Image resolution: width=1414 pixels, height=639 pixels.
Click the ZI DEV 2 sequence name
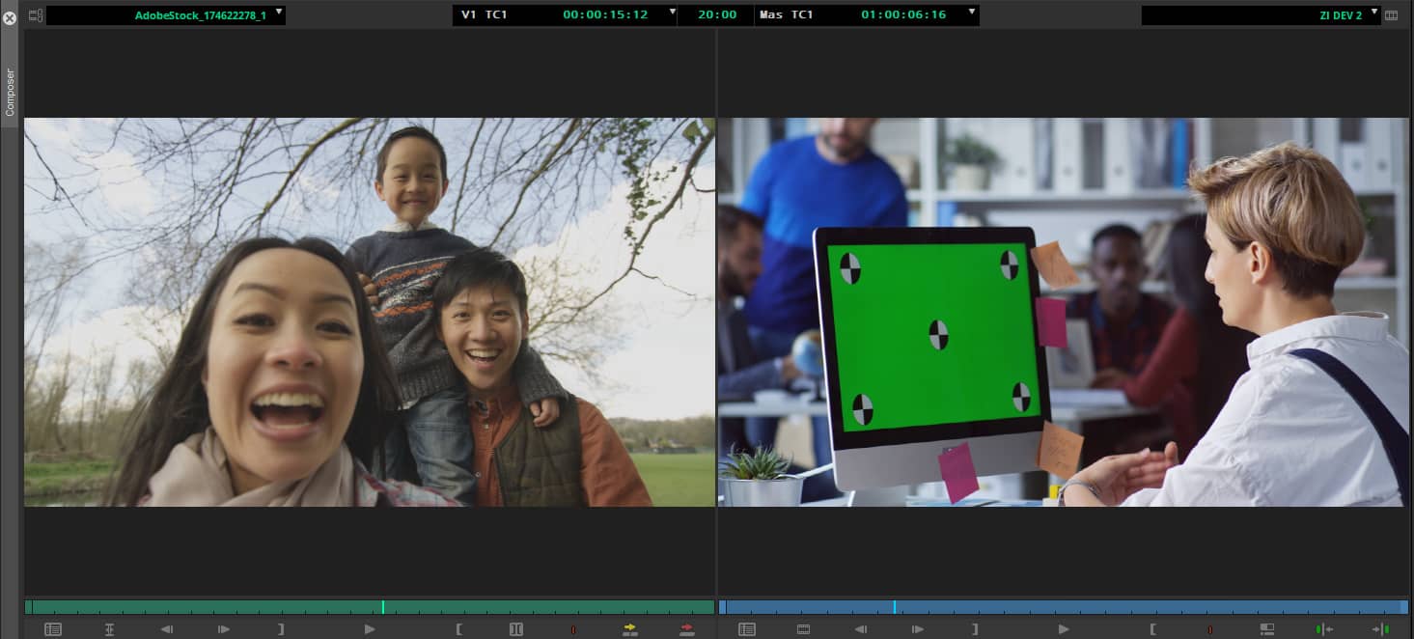coord(1341,15)
